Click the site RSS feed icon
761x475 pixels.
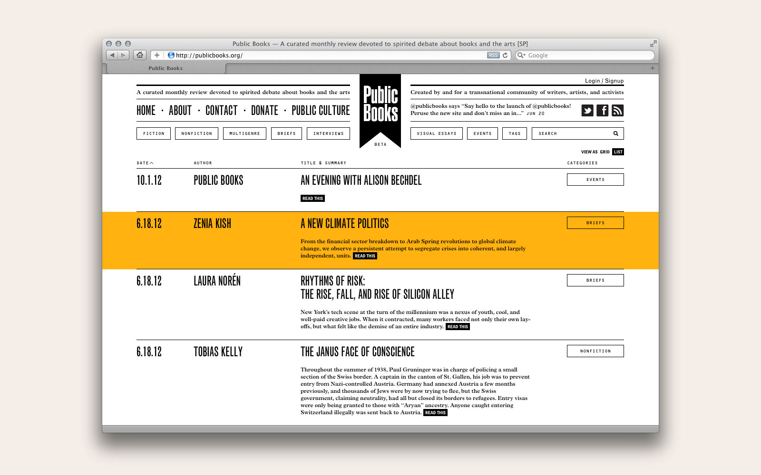[617, 111]
